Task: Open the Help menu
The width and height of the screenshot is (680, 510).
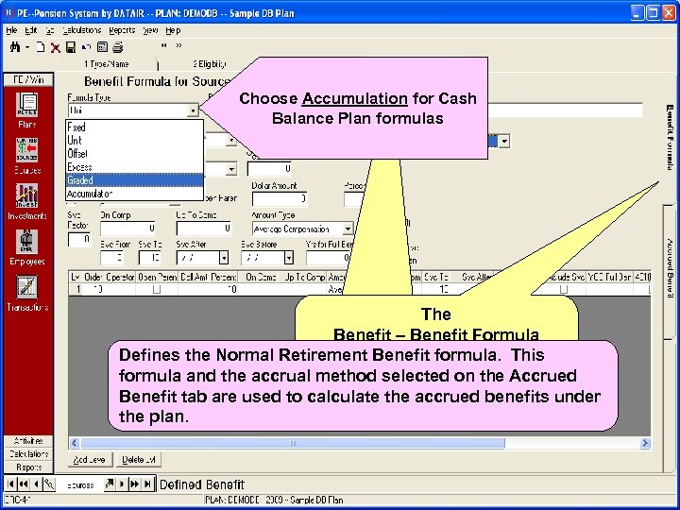Action: coord(173,30)
